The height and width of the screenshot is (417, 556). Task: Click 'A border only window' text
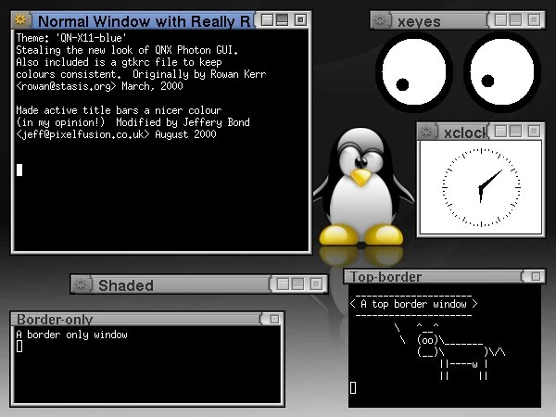tap(71, 335)
